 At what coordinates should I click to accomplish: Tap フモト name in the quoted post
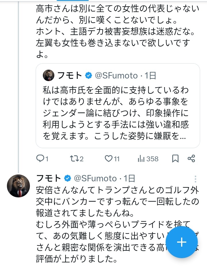(70, 76)
